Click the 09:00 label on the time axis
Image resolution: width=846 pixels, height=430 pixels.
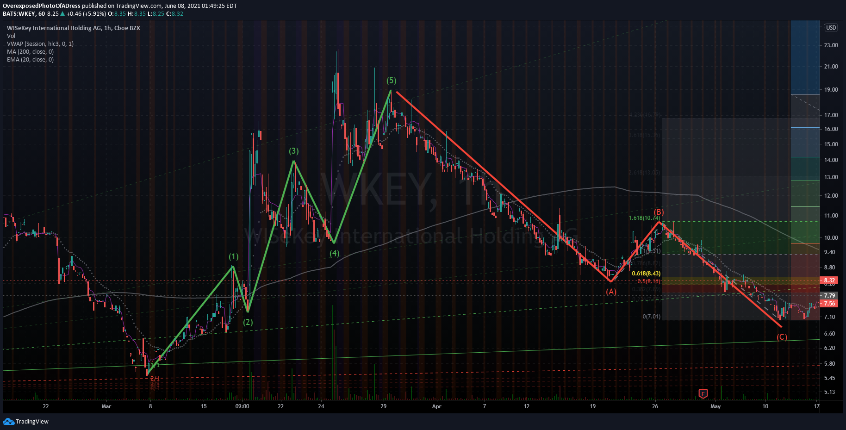tap(242, 406)
